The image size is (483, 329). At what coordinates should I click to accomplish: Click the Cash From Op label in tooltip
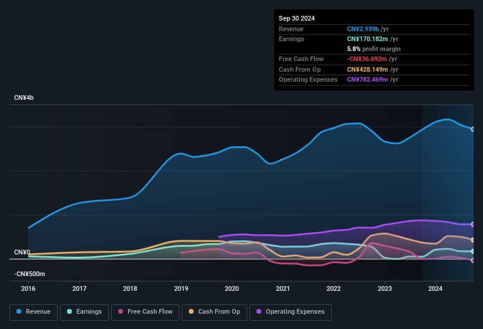click(x=299, y=69)
